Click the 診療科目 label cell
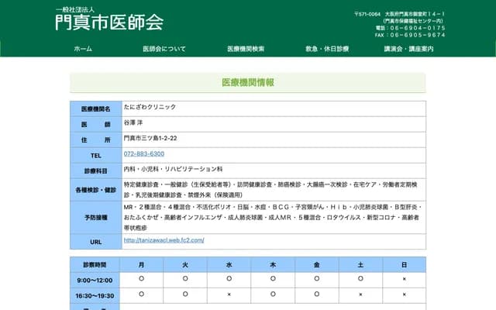The height and width of the screenshot is (310, 496). 96,170
